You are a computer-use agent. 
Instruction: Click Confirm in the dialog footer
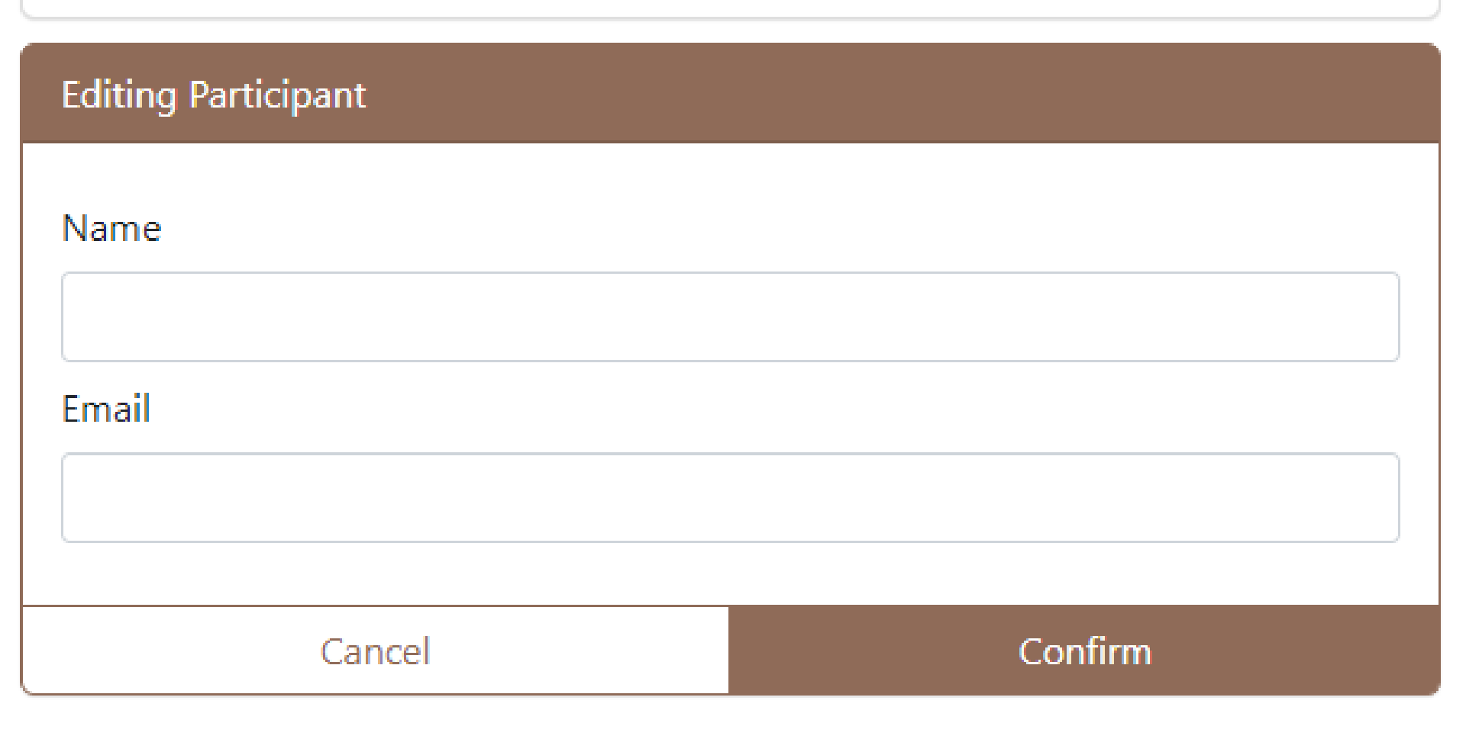click(x=1084, y=651)
